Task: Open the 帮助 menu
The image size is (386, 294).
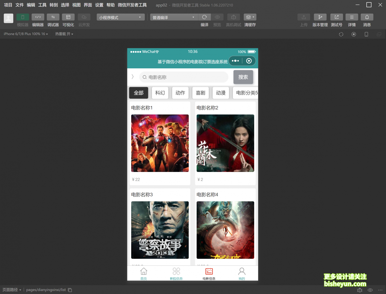Action: tap(111, 5)
